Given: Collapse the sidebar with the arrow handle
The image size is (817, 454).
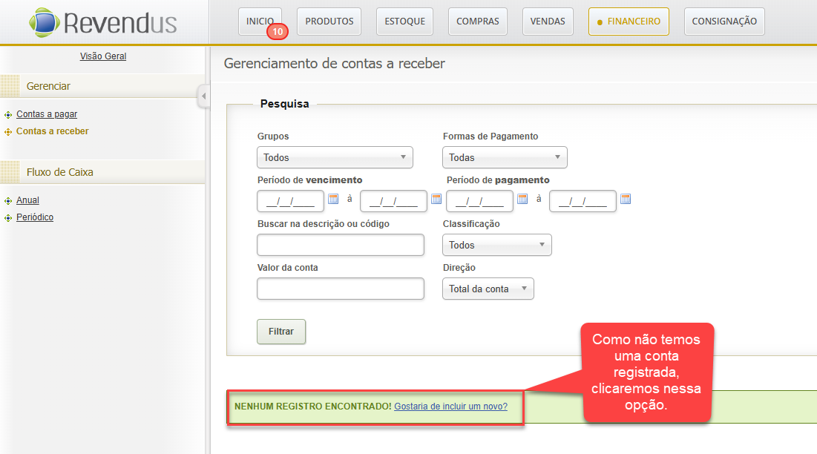Looking at the screenshot, I should coord(204,96).
